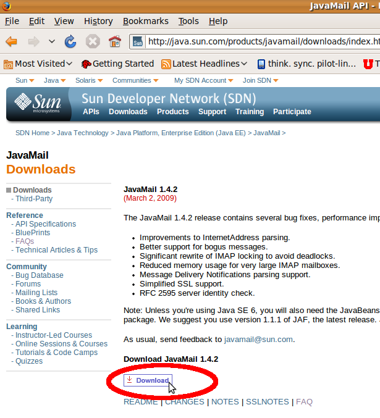Open the Shared Links sidebar link
This screenshot has height=418, width=380.
pyautogui.click(x=38, y=310)
